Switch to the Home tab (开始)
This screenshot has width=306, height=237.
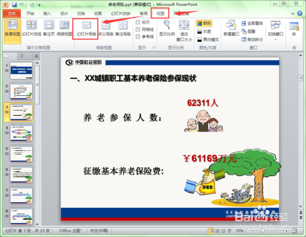[30, 13]
